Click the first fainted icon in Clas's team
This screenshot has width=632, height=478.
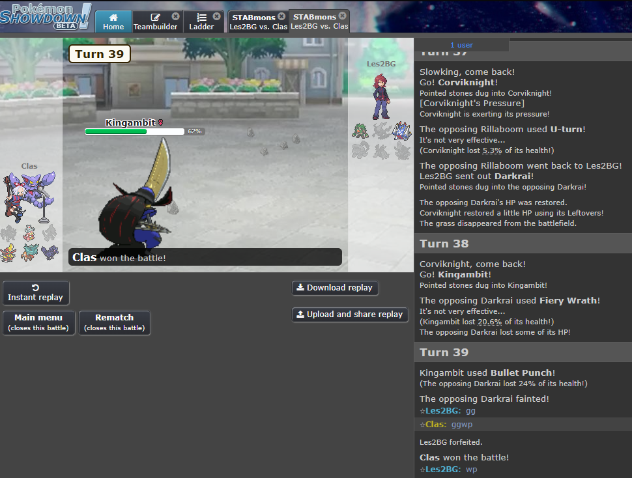tap(8, 233)
